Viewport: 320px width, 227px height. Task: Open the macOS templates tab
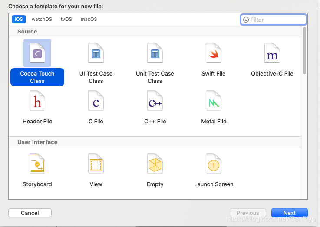[x=89, y=19]
